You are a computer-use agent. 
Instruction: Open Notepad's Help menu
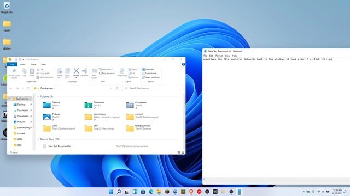click(235, 56)
